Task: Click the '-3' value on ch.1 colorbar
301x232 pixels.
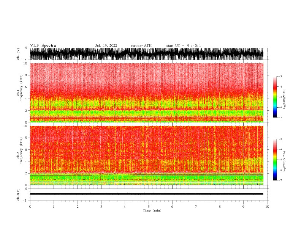Action: [280, 76]
